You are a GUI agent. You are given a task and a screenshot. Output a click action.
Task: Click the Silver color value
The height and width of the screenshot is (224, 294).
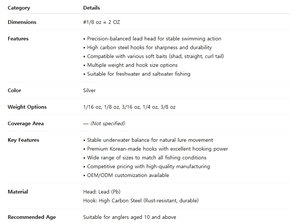pyautogui.click(x=89, y=90)
